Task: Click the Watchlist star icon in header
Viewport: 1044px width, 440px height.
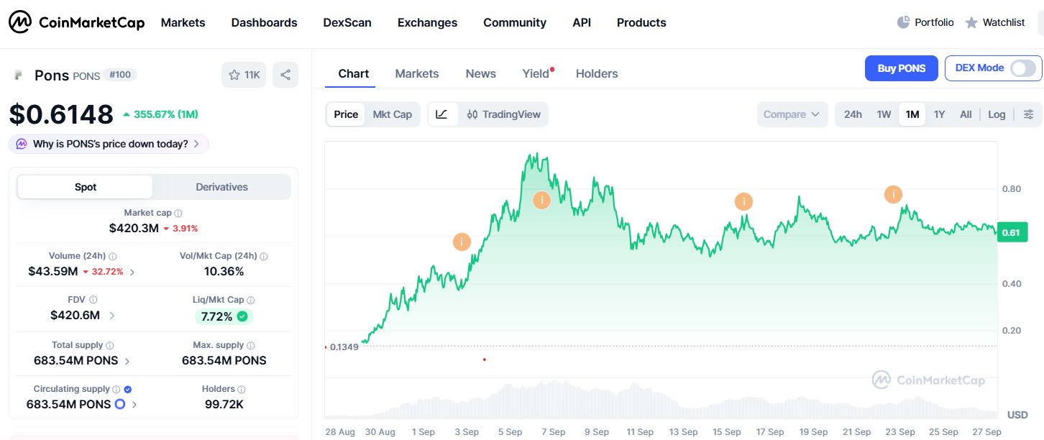Action: click(x=971, y=22)
